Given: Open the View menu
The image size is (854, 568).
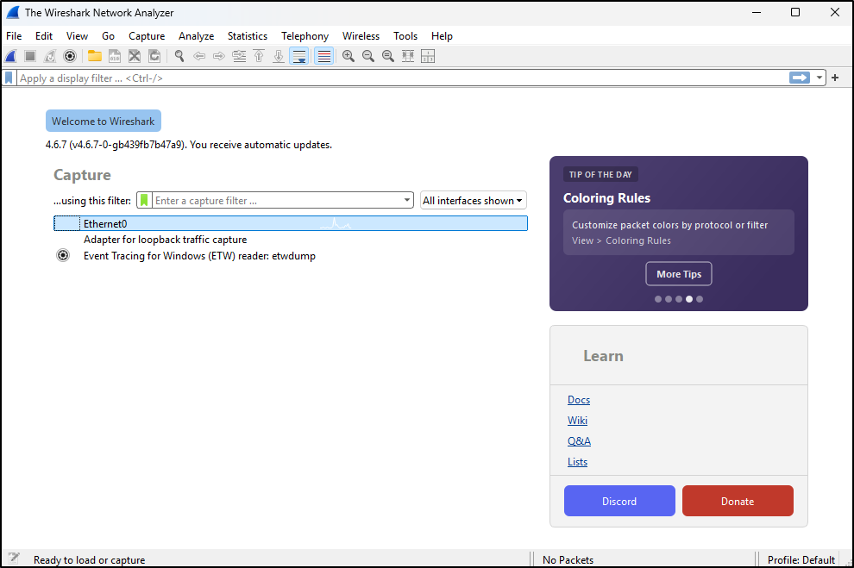Looking at the screenshot, I should 77,36.
